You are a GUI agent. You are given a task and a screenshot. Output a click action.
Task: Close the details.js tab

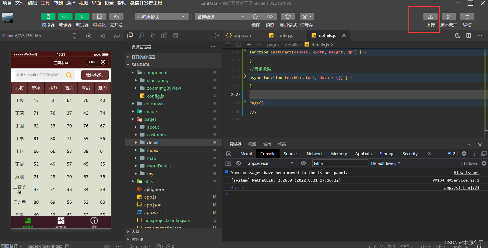pos(344,35)
